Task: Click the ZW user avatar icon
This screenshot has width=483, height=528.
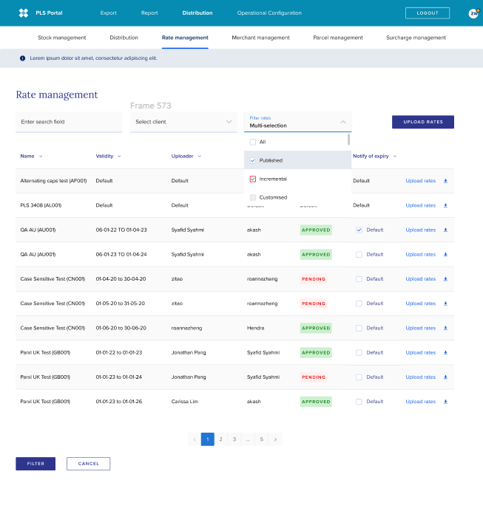Action: [473, 13]
